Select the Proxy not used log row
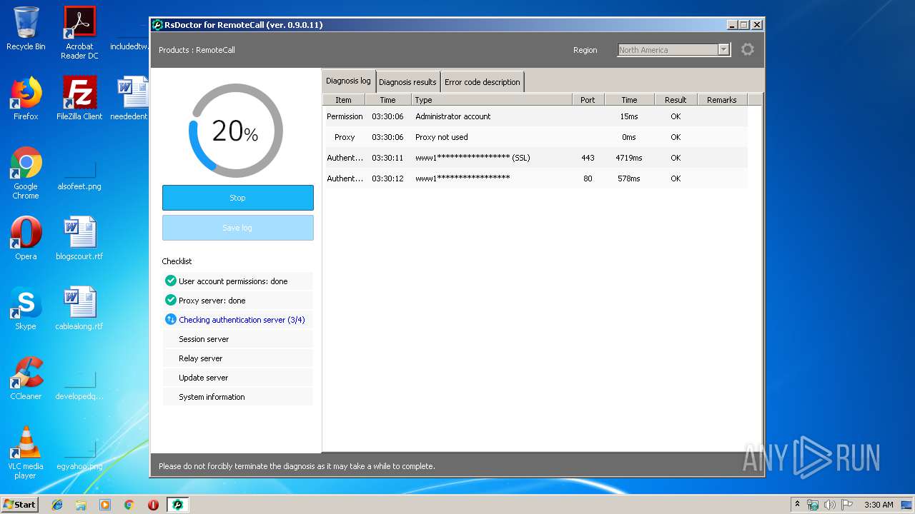 pos(536,137)
